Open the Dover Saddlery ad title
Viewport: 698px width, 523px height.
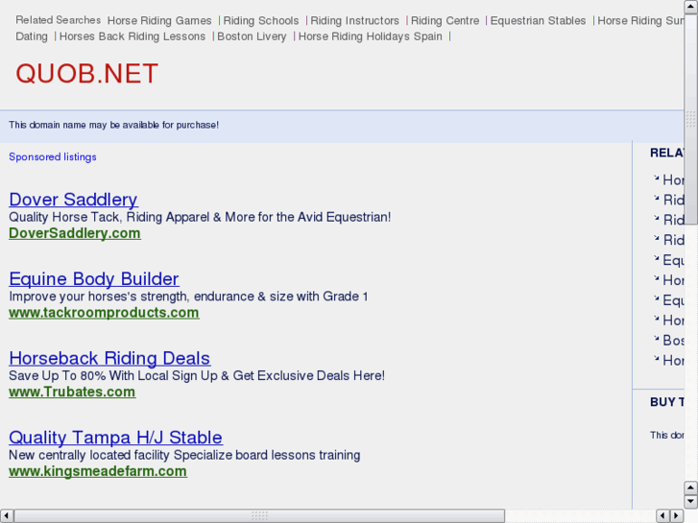pos(74,200)
